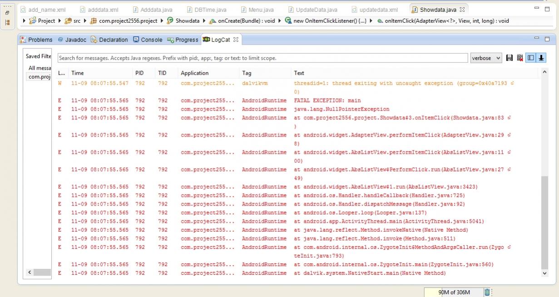Switch to the Console tab
Image resolution: width=559 pixels, height=297 pixels.
click(148, 40)
